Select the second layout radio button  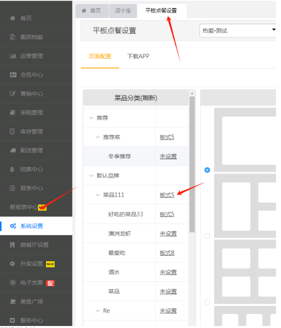[x=207, y=236]
